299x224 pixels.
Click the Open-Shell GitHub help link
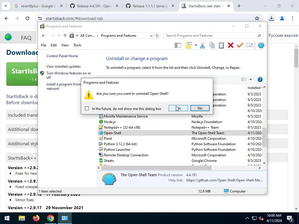224,180
